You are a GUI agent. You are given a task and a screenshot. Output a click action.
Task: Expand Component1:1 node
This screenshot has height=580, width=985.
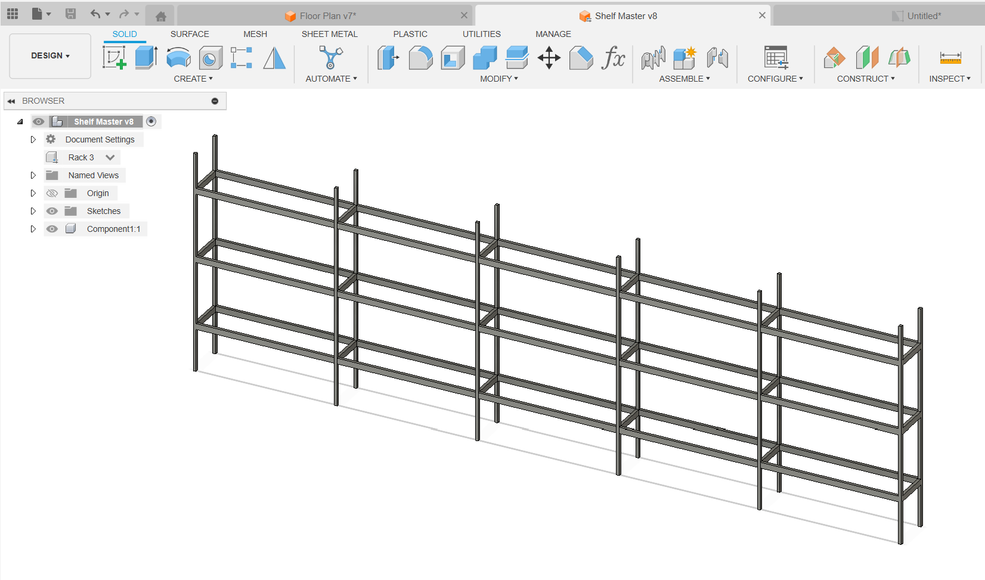coord(33,229)
